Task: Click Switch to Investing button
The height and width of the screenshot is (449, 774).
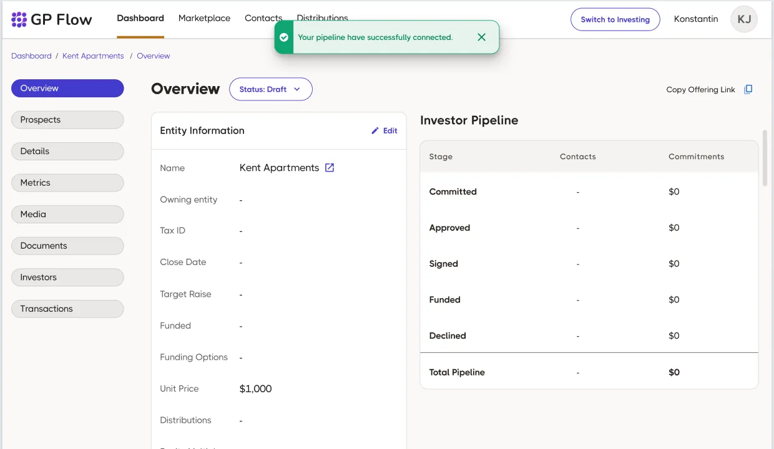Action: coord(615,19)
